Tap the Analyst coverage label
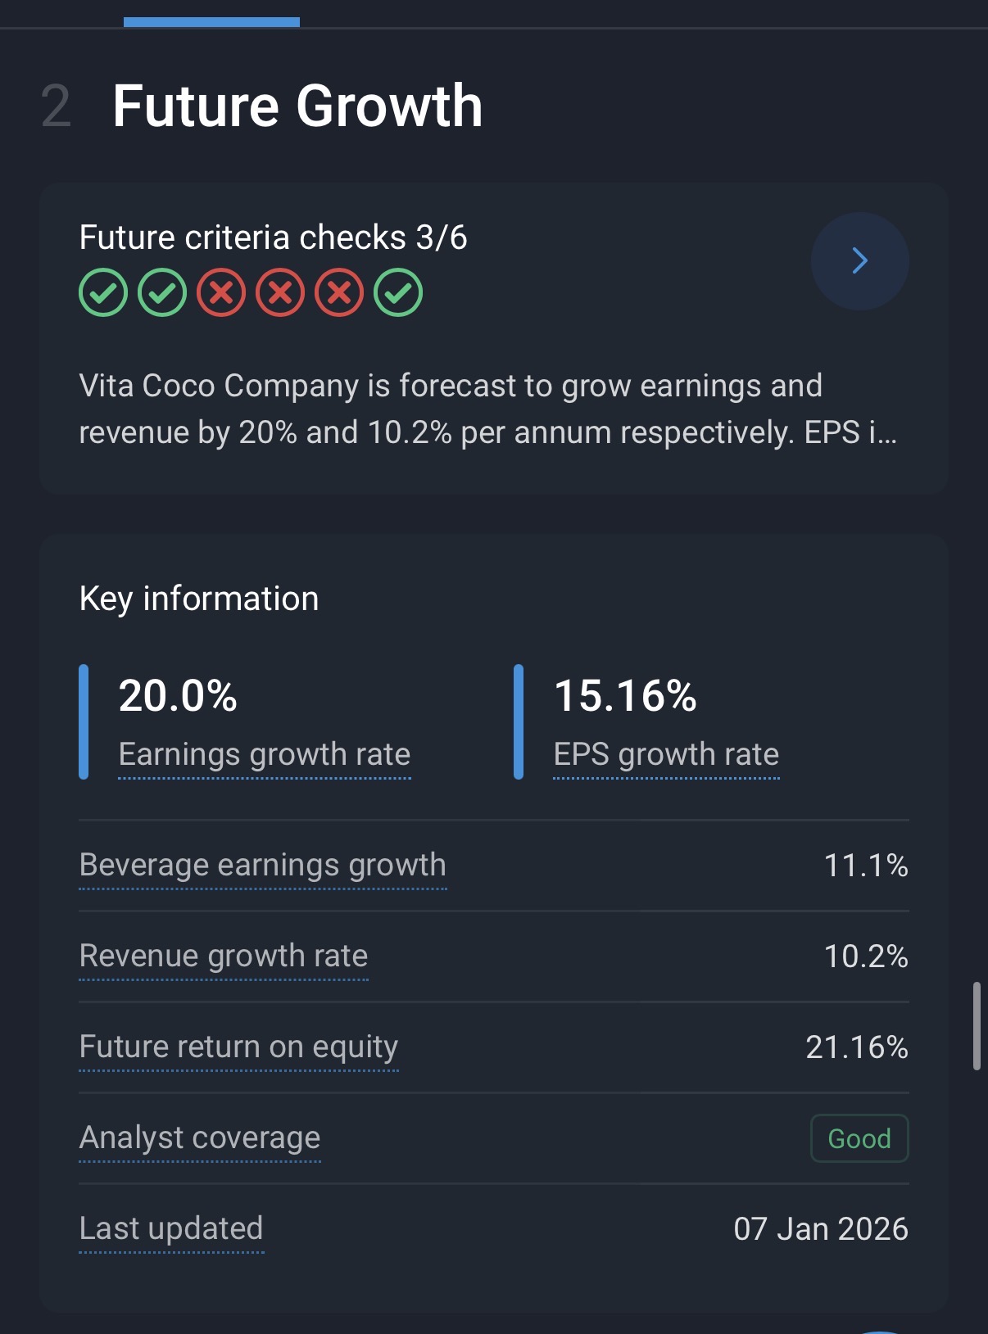988x1334 pixels. click(x=200, y=1138)
